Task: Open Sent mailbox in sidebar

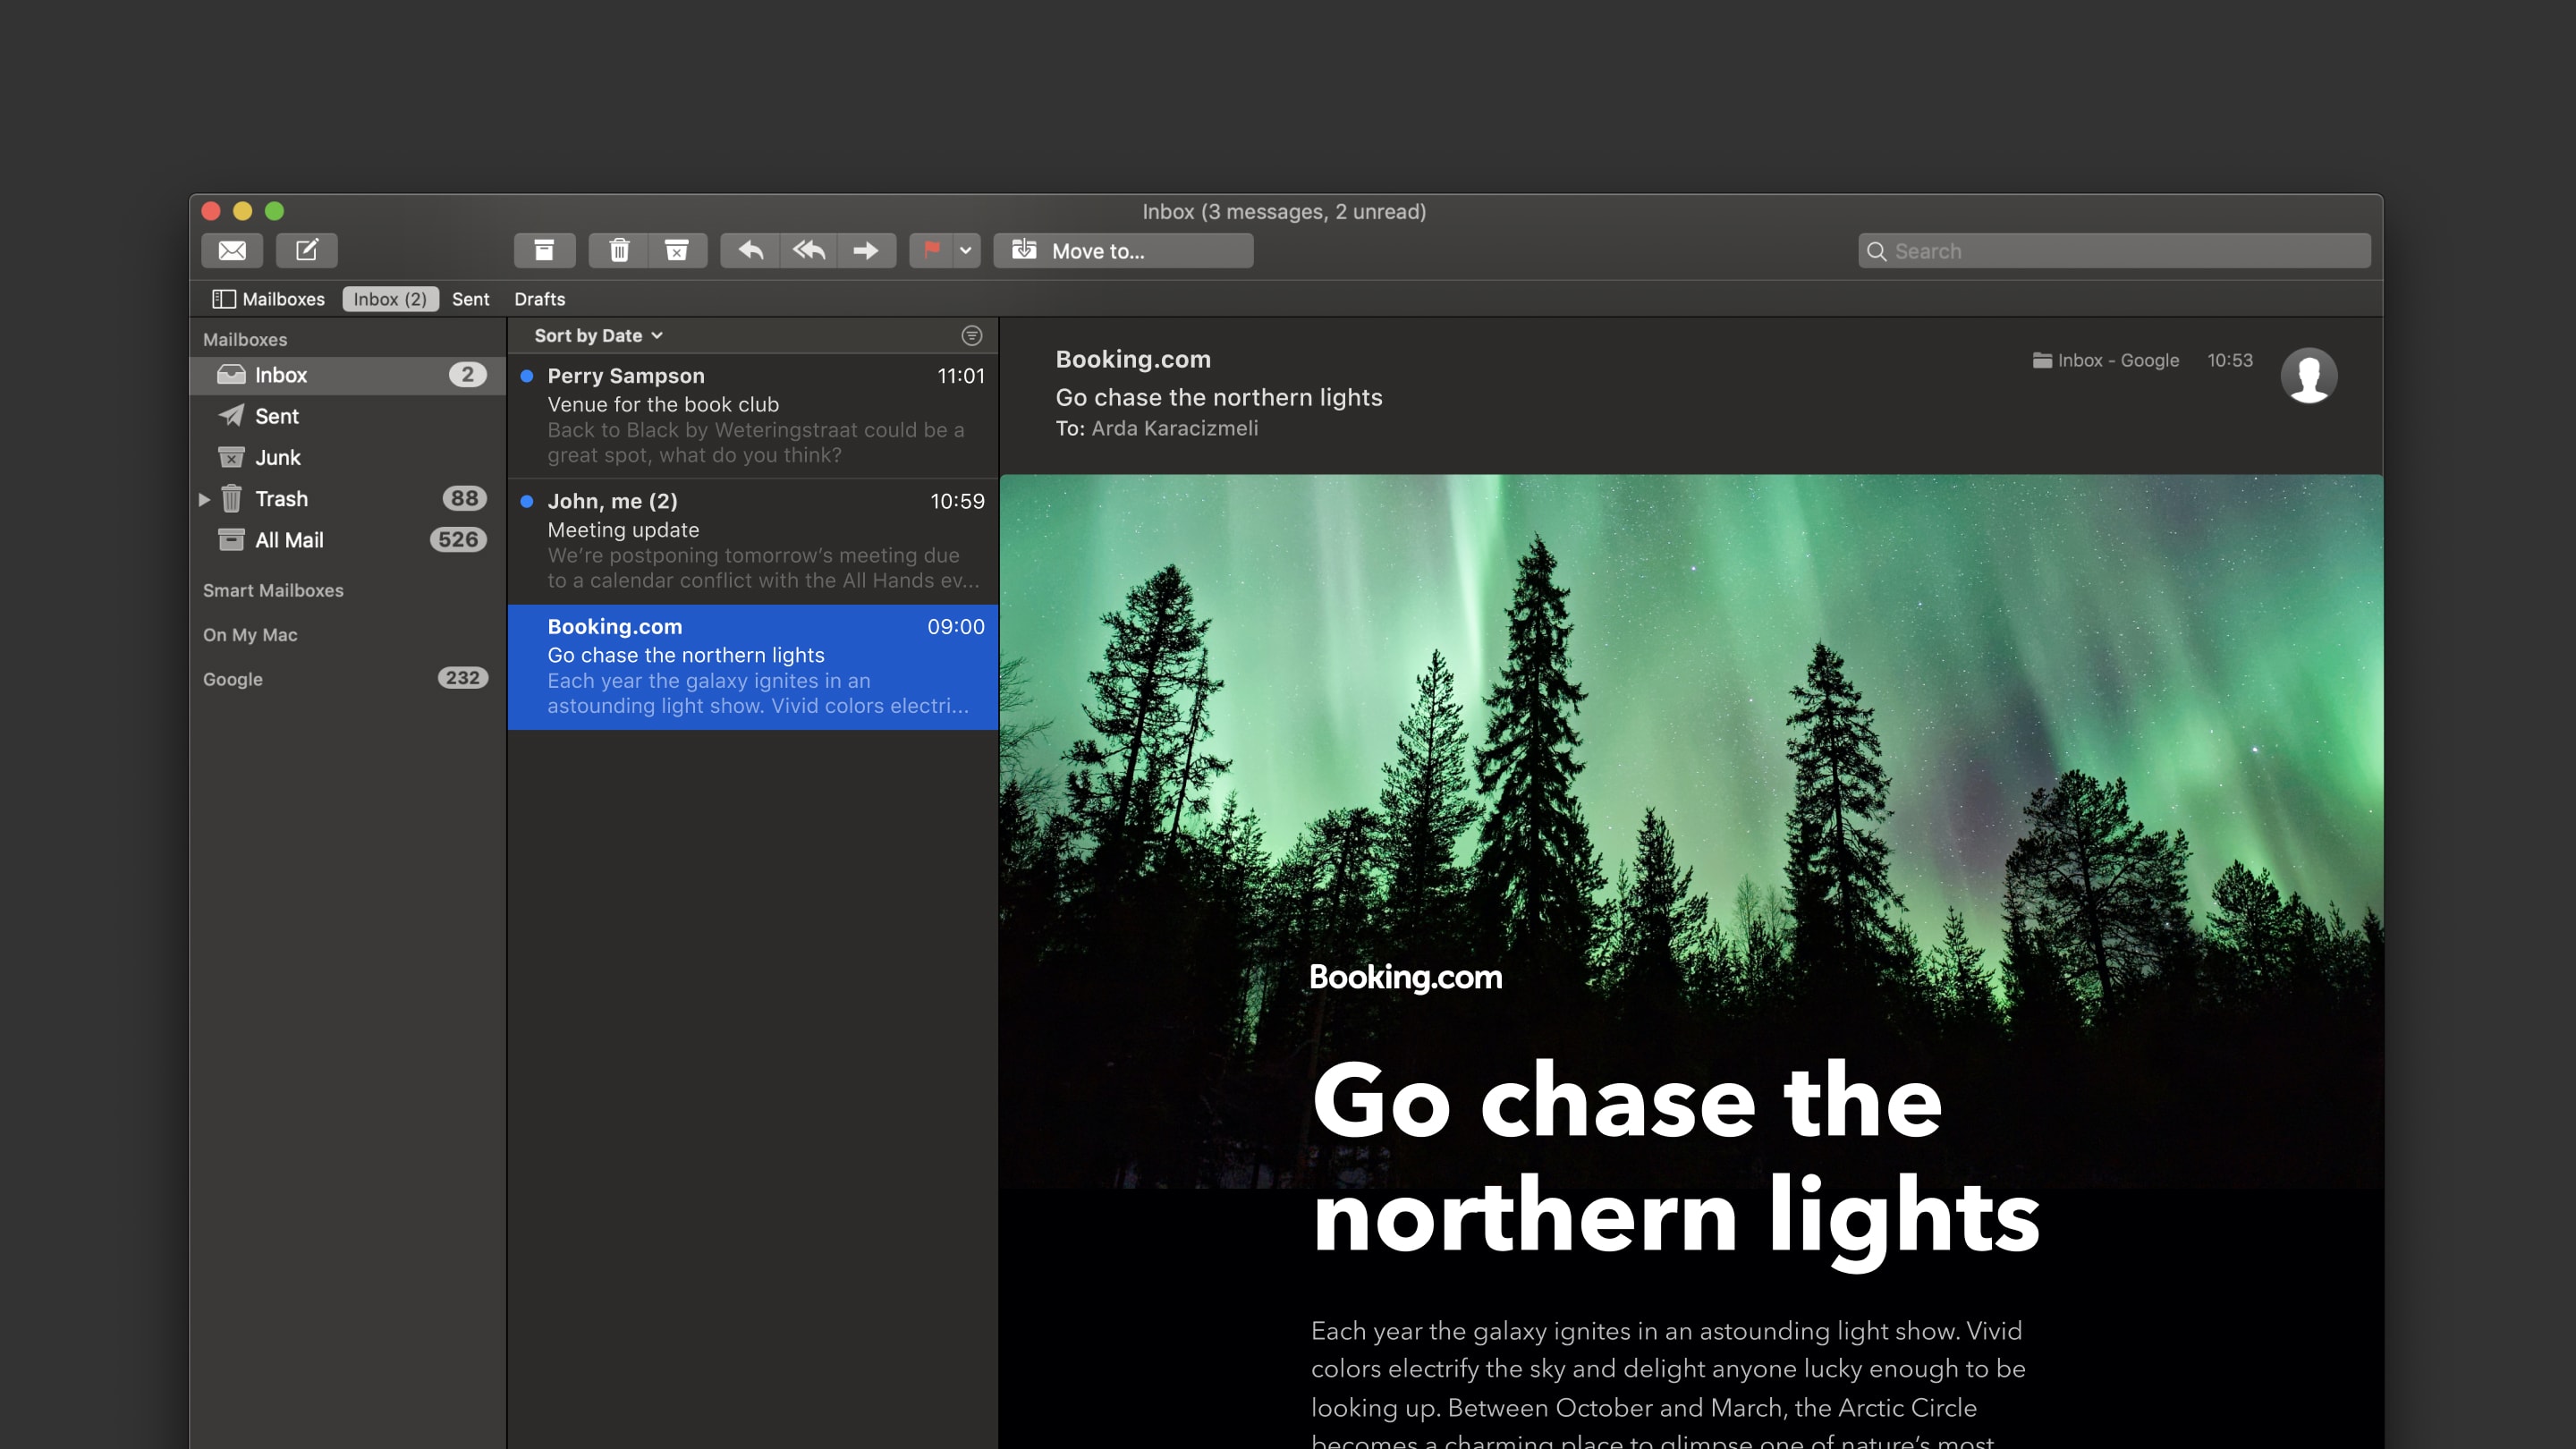Action: point(348,416)
